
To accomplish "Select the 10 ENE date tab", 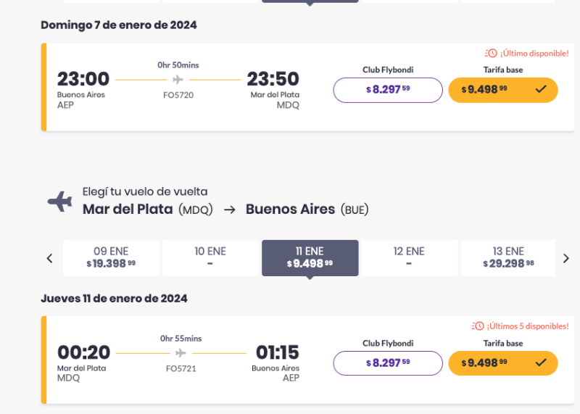I will click(x=210, y=258).
